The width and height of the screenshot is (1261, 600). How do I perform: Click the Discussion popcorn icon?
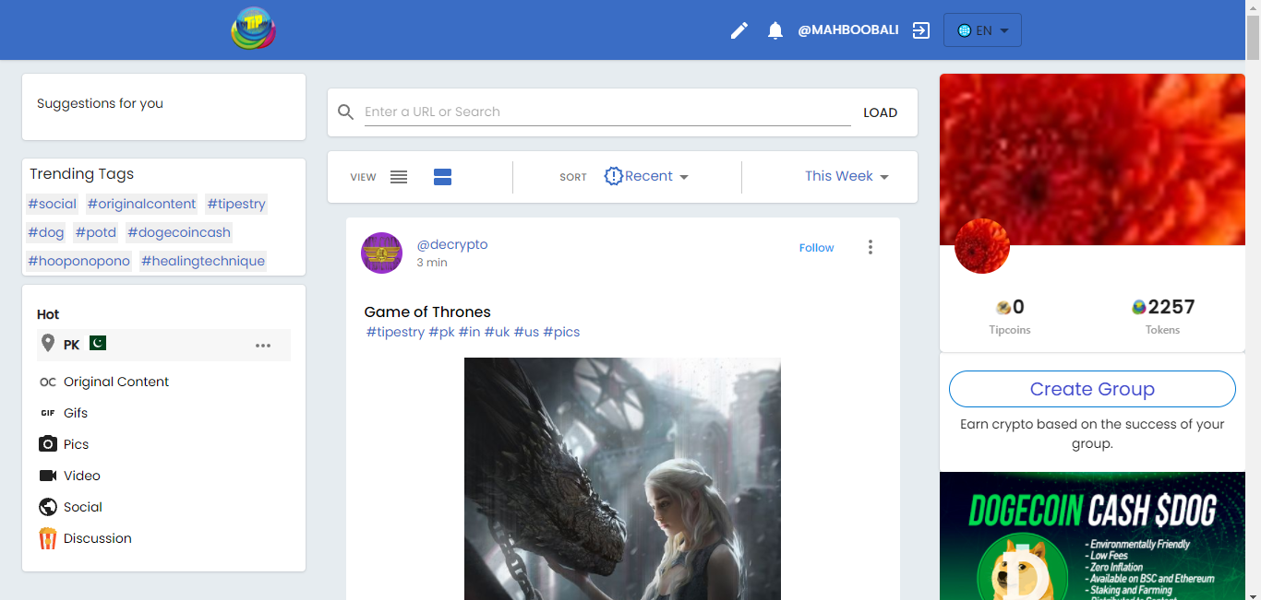coord(48,538)
